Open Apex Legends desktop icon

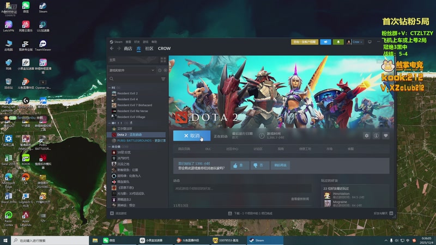click(26, 219)
